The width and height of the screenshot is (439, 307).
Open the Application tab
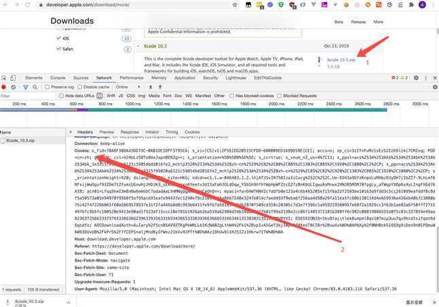coord(185,78)
